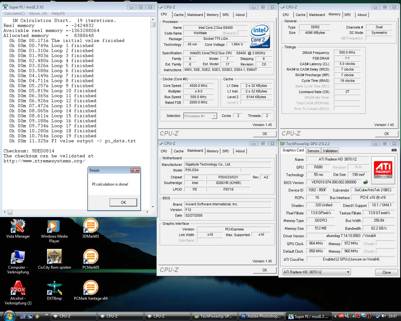Click the GPU-Z title bar icon
Screen dimensions: 401x321
[x=283, y=144]
